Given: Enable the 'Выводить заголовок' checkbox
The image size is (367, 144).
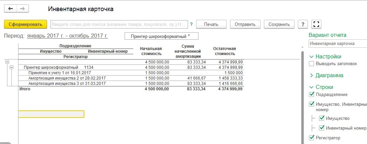Looking at the screenshot, I should pyautogui.click(x=311, y=63).
